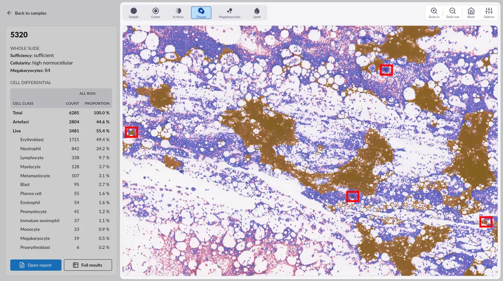The width and height of the screenshot is (503, 281).
Task: Go back to samples
Action: (26, 13)
